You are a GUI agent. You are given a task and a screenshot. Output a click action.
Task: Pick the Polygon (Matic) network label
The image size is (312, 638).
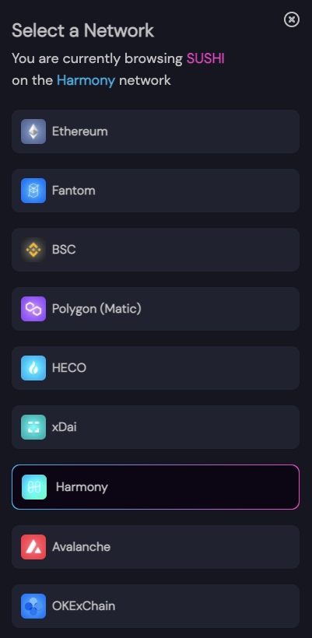[96, 309]
